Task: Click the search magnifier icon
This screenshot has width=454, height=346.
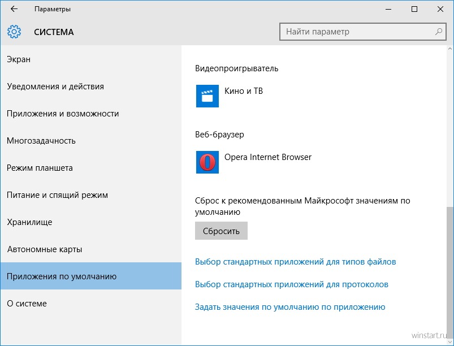Action: point(438,32)
